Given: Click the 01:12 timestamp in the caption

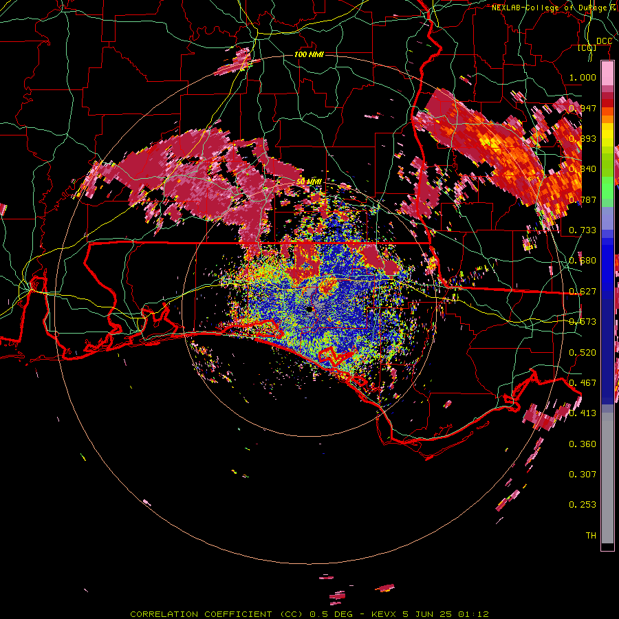Looking at the screenshot, I should (x=473, y=614).
